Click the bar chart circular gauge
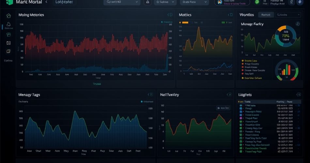This screenshot has width=310, height=163. coord(287,70)
